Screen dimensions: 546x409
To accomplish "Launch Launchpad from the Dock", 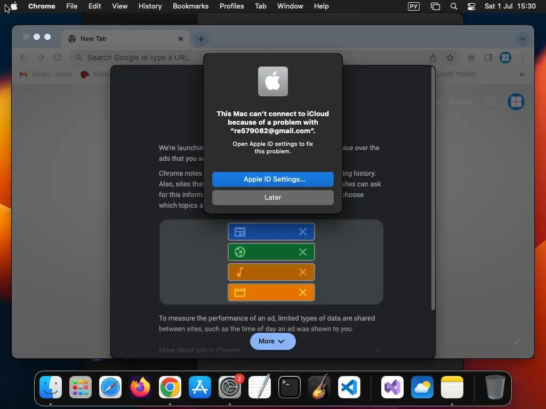I will (x=81, y=387).
